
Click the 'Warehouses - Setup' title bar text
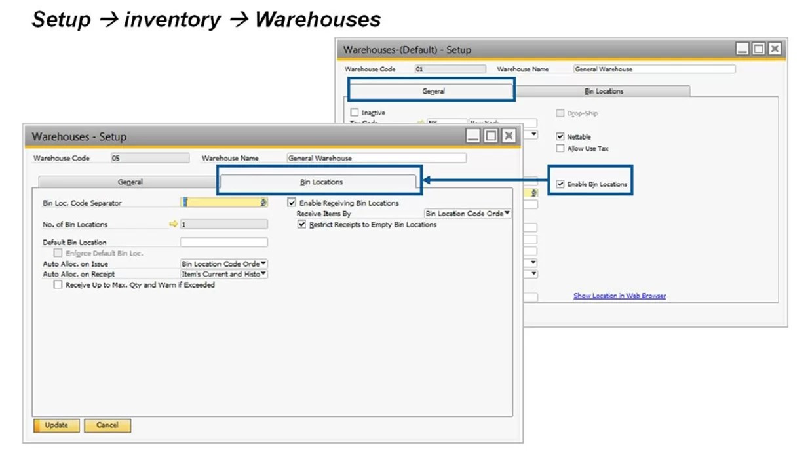[x=79, y=136]
